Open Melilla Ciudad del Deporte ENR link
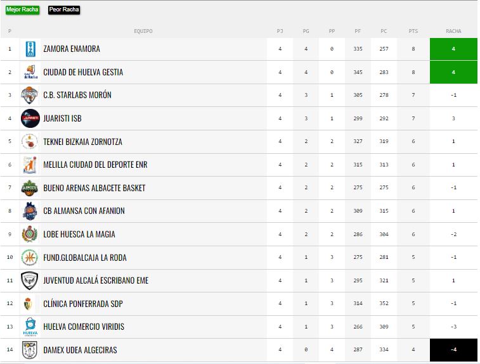The width and height of the screenshot is (480, 364). (94, 165)
